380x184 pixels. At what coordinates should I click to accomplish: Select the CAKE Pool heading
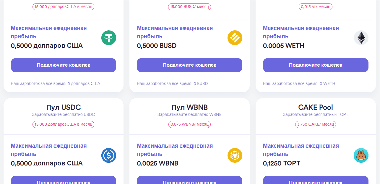click(316, 107)
